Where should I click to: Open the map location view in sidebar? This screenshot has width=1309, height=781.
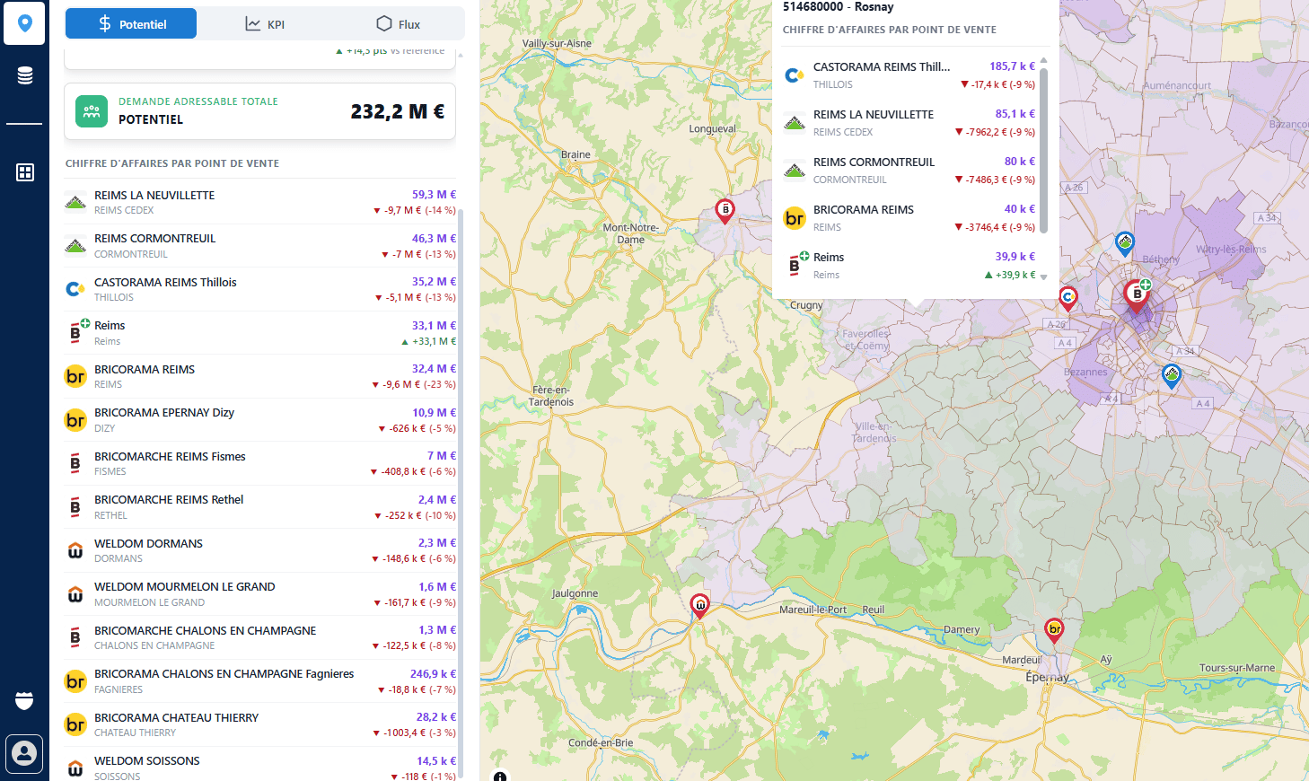point(24,23)
